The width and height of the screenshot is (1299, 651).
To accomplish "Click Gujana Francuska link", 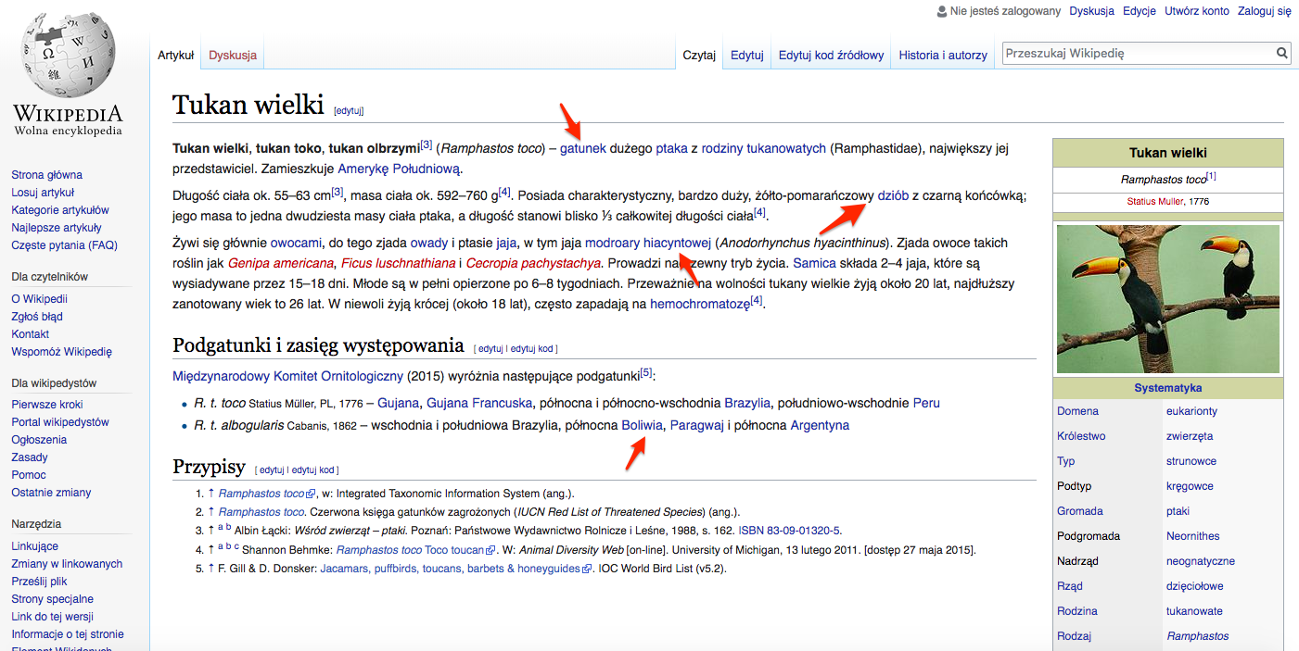I will 479,403.
